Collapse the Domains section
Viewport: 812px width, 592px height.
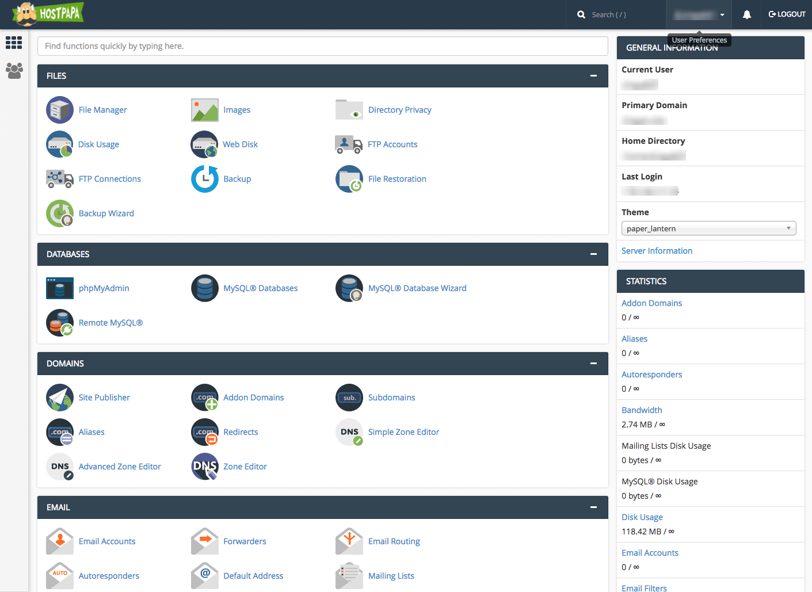pyautogui.click(x=593, y=364)
